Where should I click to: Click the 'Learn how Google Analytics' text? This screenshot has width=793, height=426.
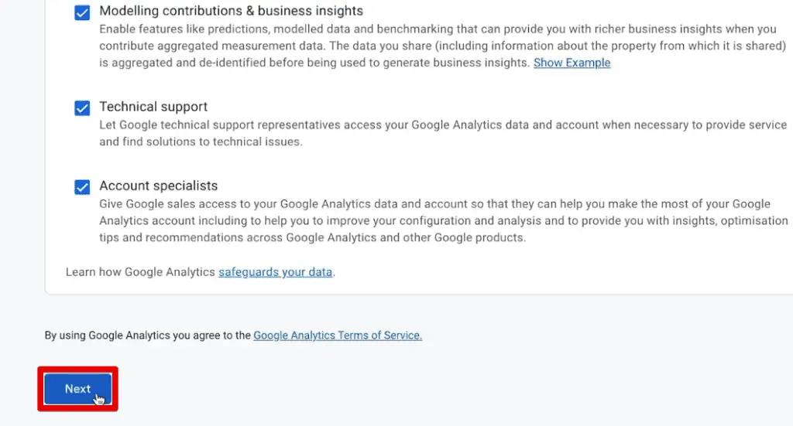140,272
